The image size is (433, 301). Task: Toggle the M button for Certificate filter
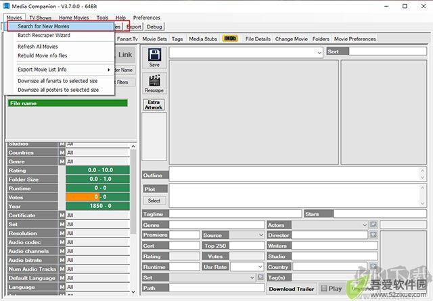pyautogui.click(x=62, y=215)
